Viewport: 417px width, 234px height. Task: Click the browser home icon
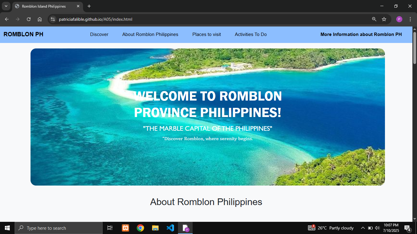[40, 19]
